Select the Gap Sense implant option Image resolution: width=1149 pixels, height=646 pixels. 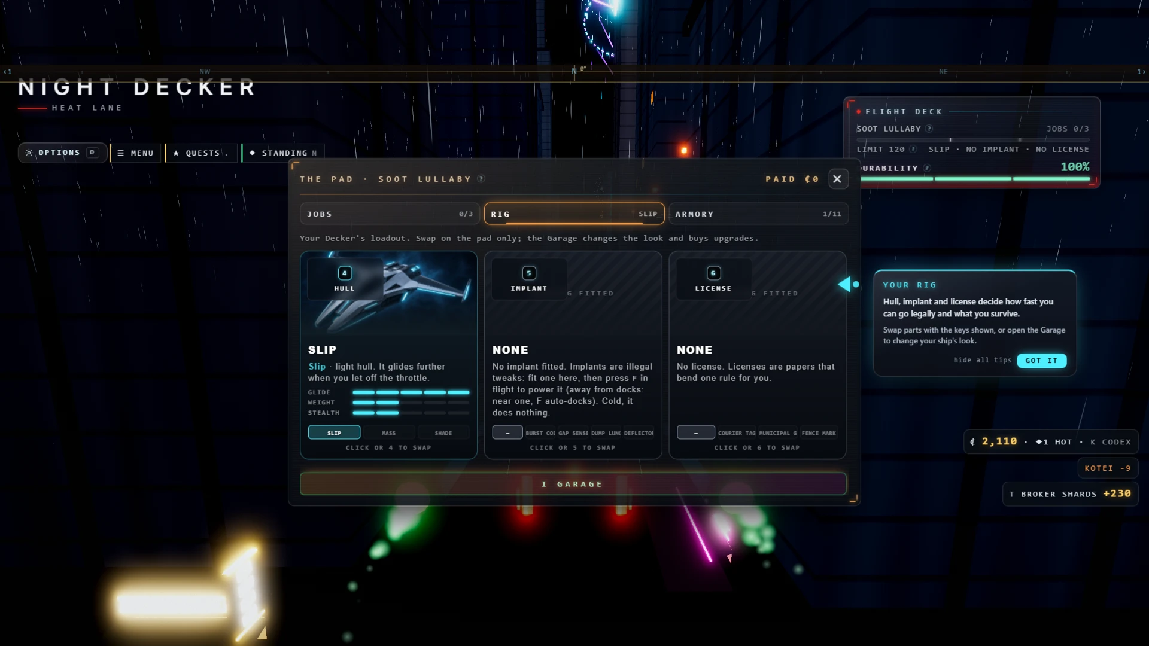(573, 432)
